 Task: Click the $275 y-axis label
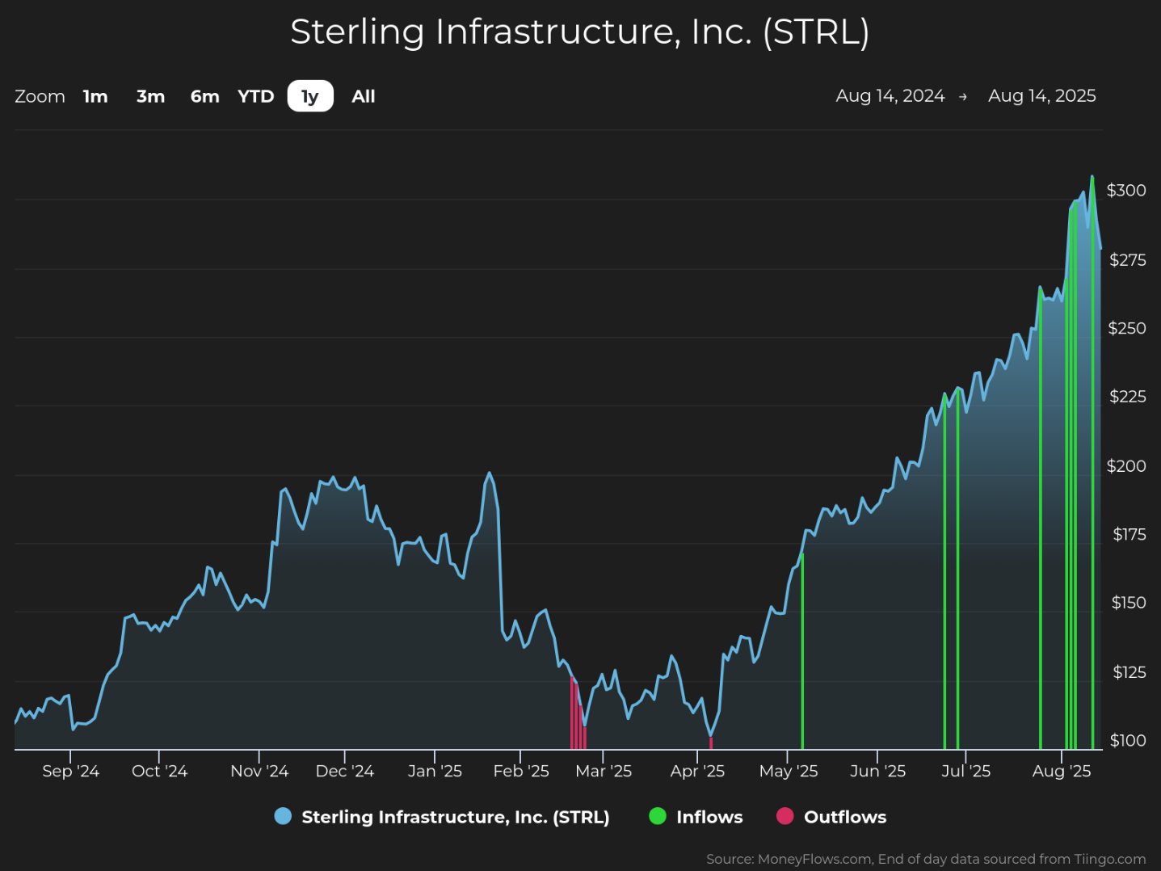(1127, 259)
